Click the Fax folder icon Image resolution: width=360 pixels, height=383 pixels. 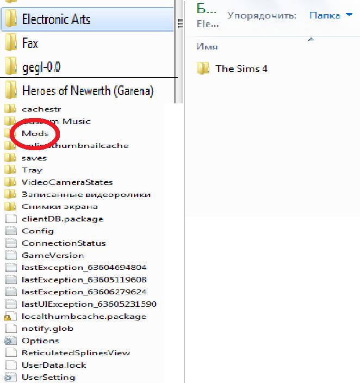[11, 43]
